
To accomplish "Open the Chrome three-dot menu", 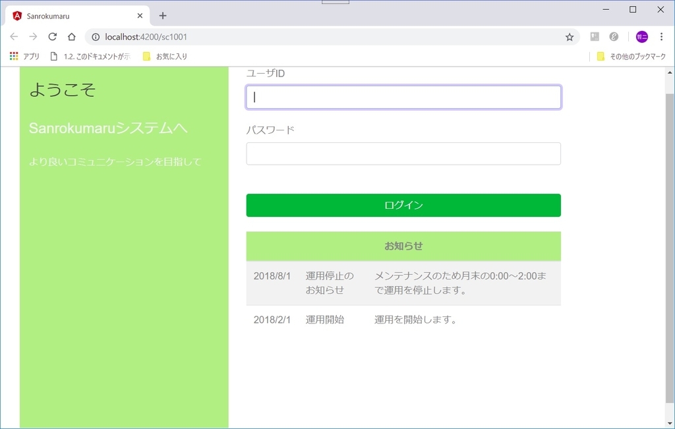I will click(x=661, y=37).
